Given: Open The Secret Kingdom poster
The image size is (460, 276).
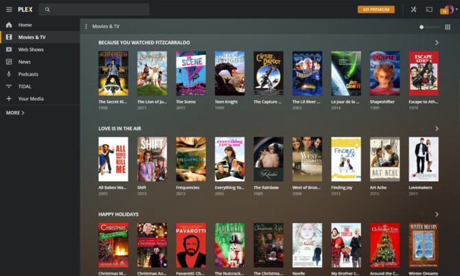Looking at the screenshot, I should pyautogui.click(x=113, y=73).
